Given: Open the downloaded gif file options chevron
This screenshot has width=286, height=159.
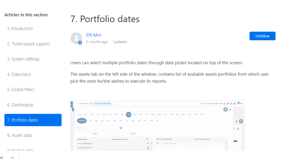Looking at the screenshot, I should pos(12,157).
